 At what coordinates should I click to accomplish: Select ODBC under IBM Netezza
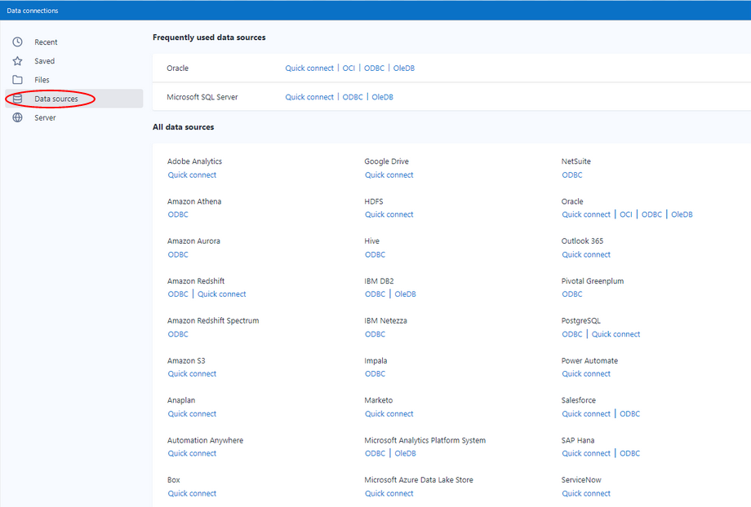coord(375,334)
